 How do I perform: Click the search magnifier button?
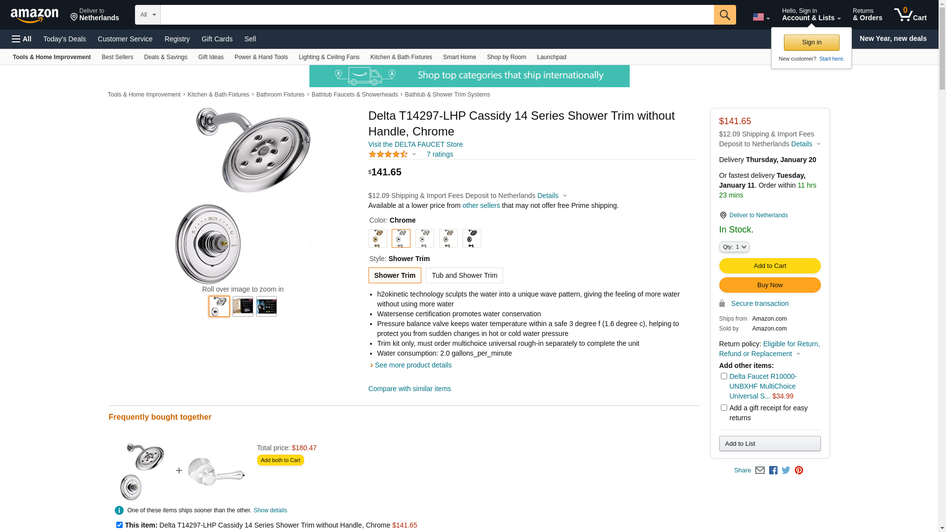point(724,15)
